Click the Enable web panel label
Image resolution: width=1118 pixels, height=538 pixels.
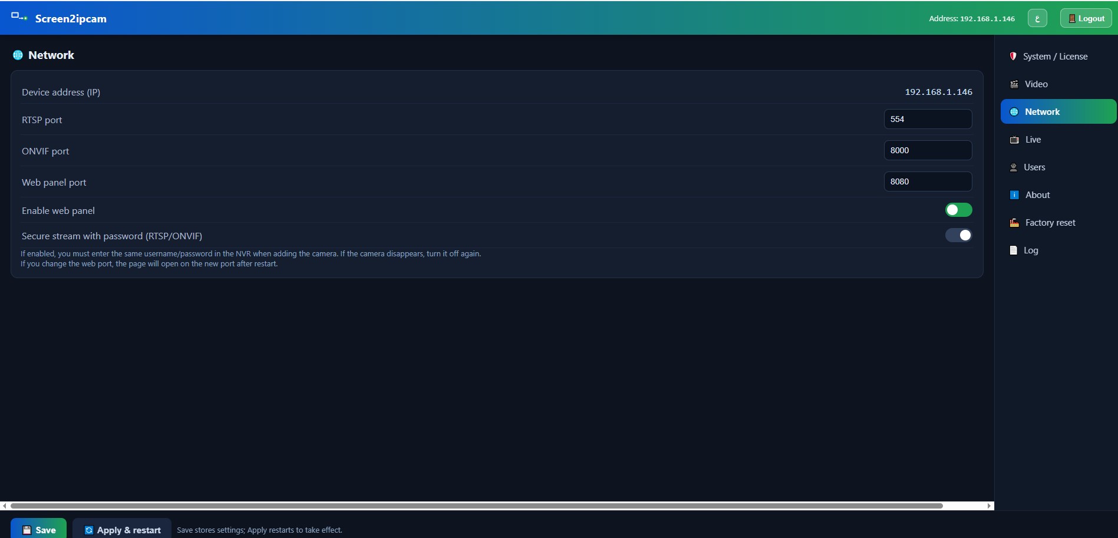(x=58, y=211)
